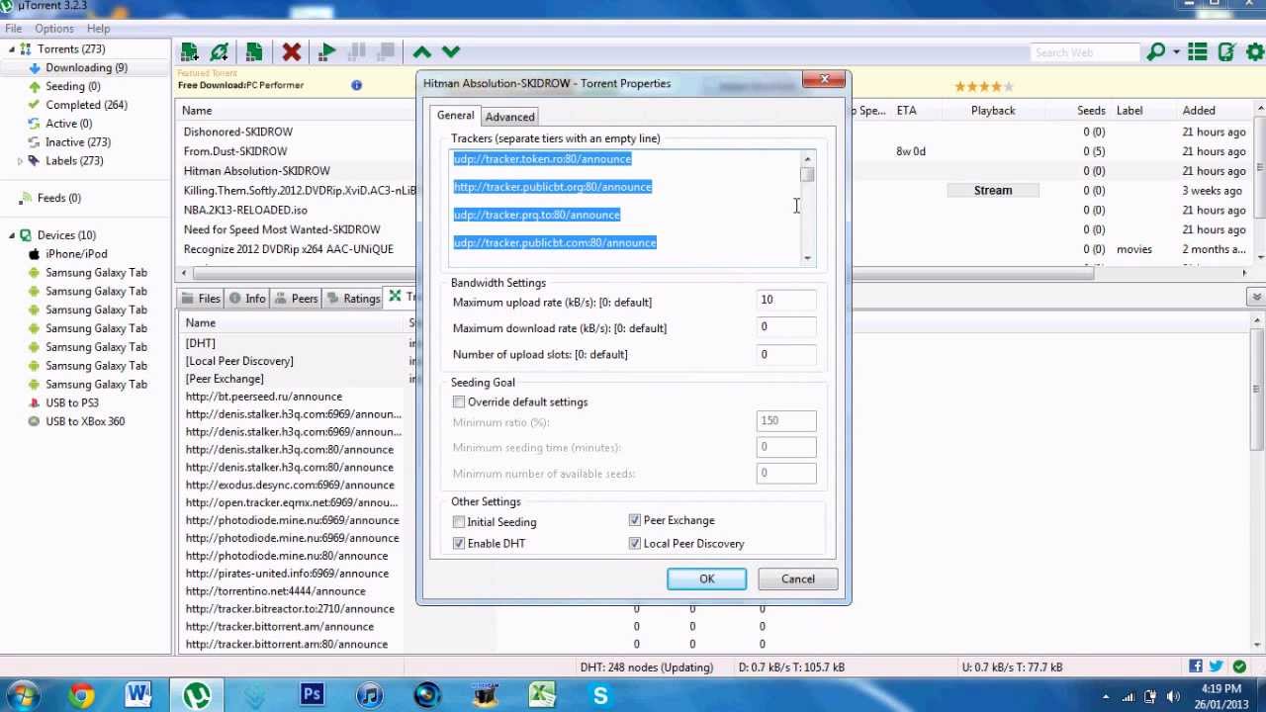Screen dimensions: 1266x712
Task: Open Microsoft Word from the taskbar
Action: pyautogui.click(x=138, y=696)
